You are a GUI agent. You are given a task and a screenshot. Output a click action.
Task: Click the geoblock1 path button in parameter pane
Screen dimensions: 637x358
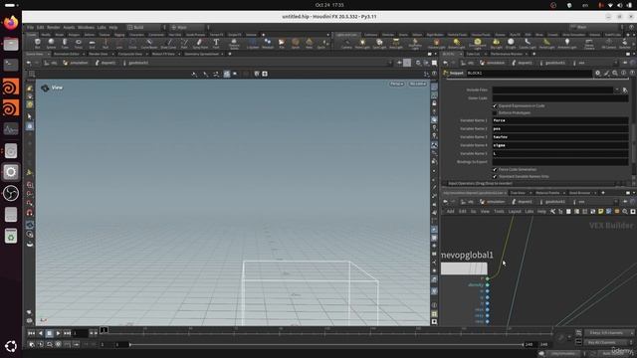[552, 63]
